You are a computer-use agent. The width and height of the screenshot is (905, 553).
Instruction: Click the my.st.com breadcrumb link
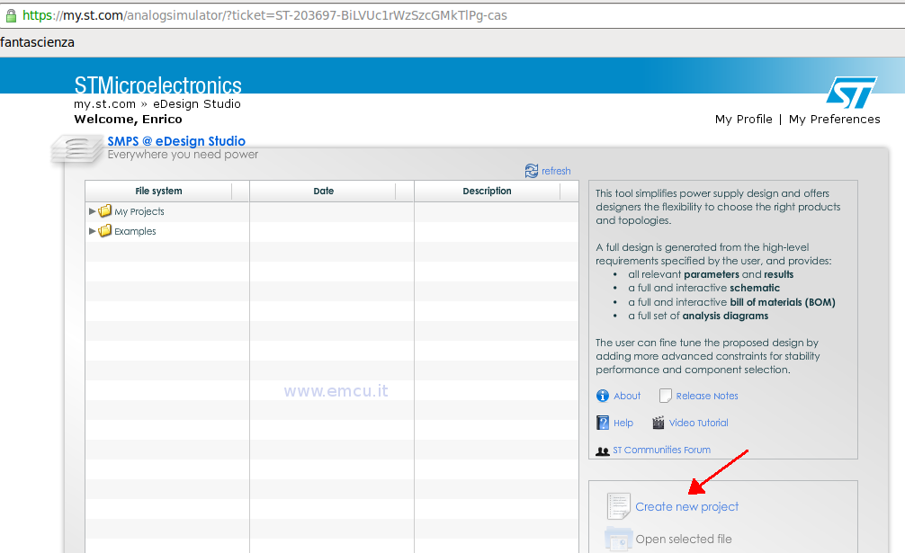coord(104,103)
